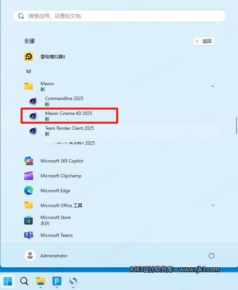Click the Administrator user avatar

[30, 255]
